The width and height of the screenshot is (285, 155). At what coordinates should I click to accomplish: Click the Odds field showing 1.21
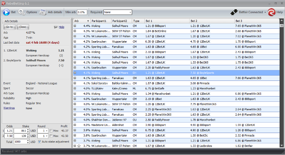coord(9,131)
